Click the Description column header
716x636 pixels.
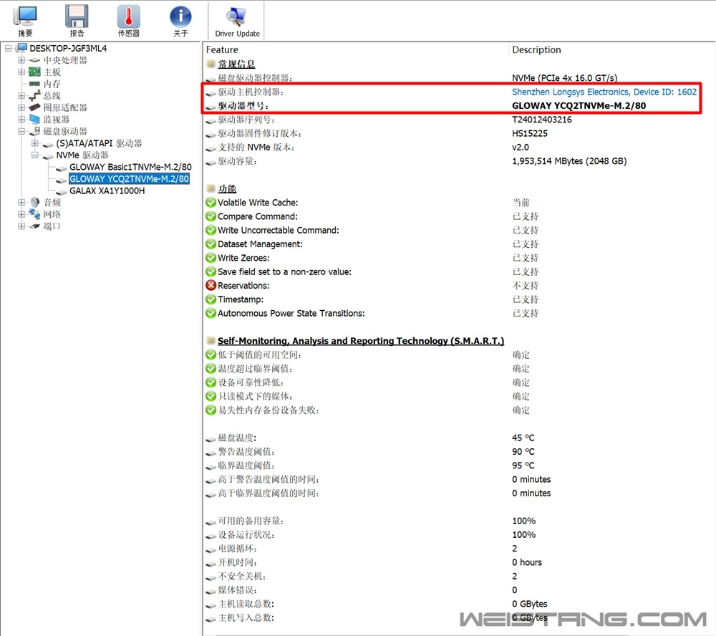tap(536, 49)
